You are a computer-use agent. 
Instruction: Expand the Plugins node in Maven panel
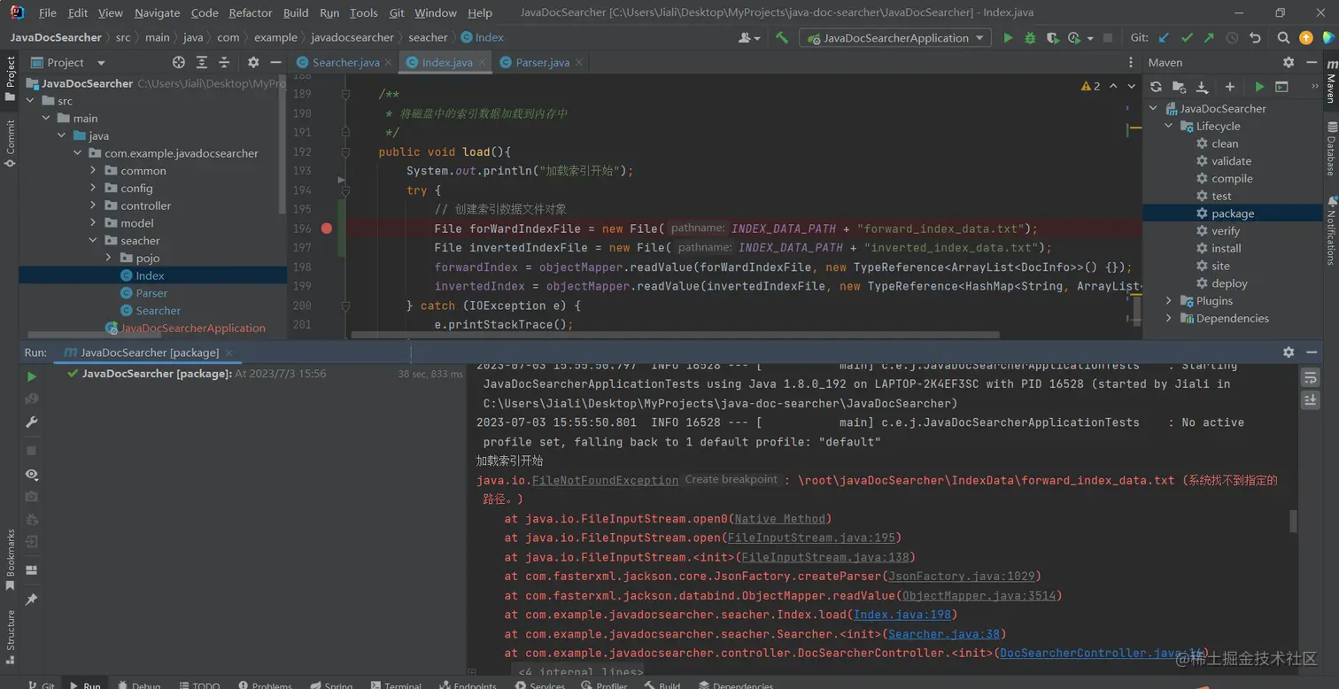coord(1169,301)
